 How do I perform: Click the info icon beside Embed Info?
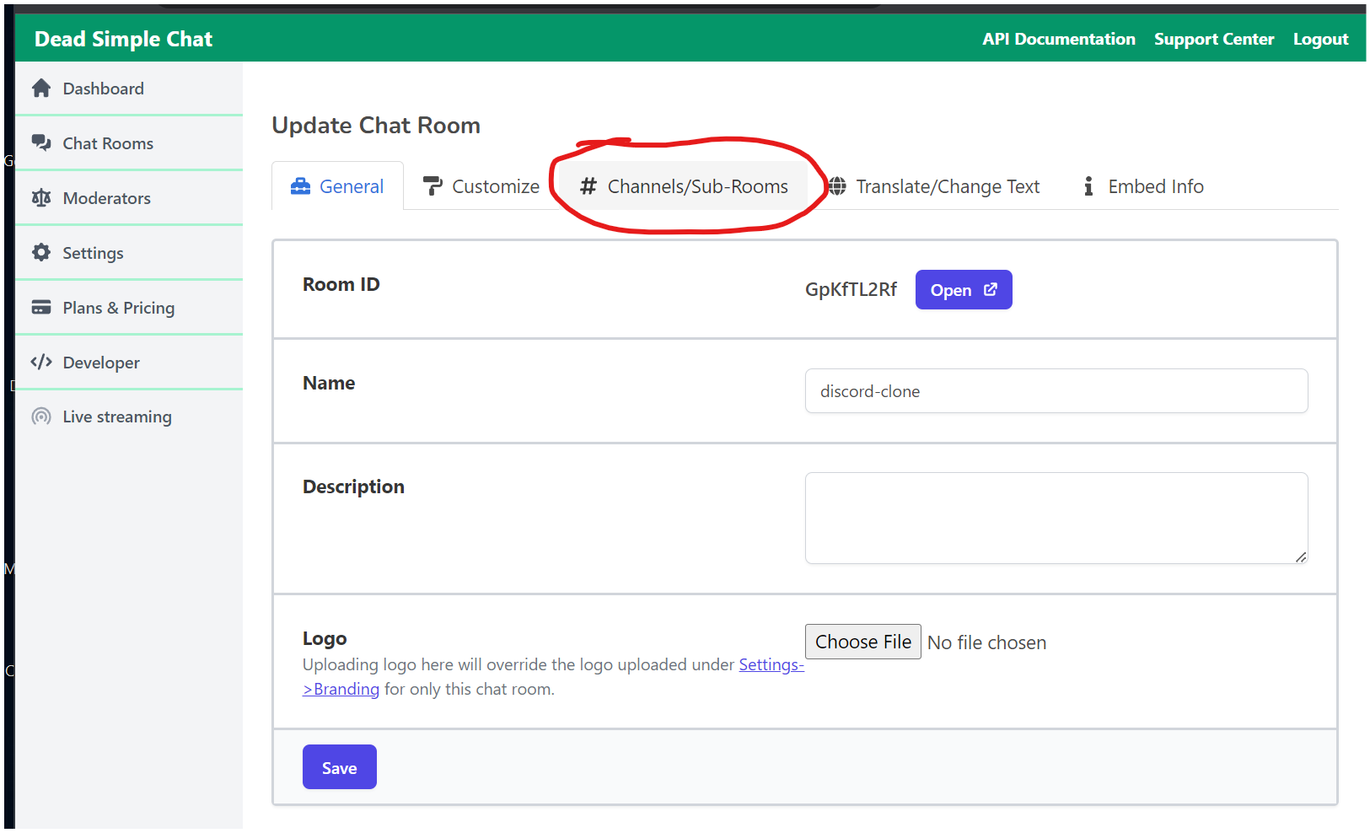coord(1088,186)
